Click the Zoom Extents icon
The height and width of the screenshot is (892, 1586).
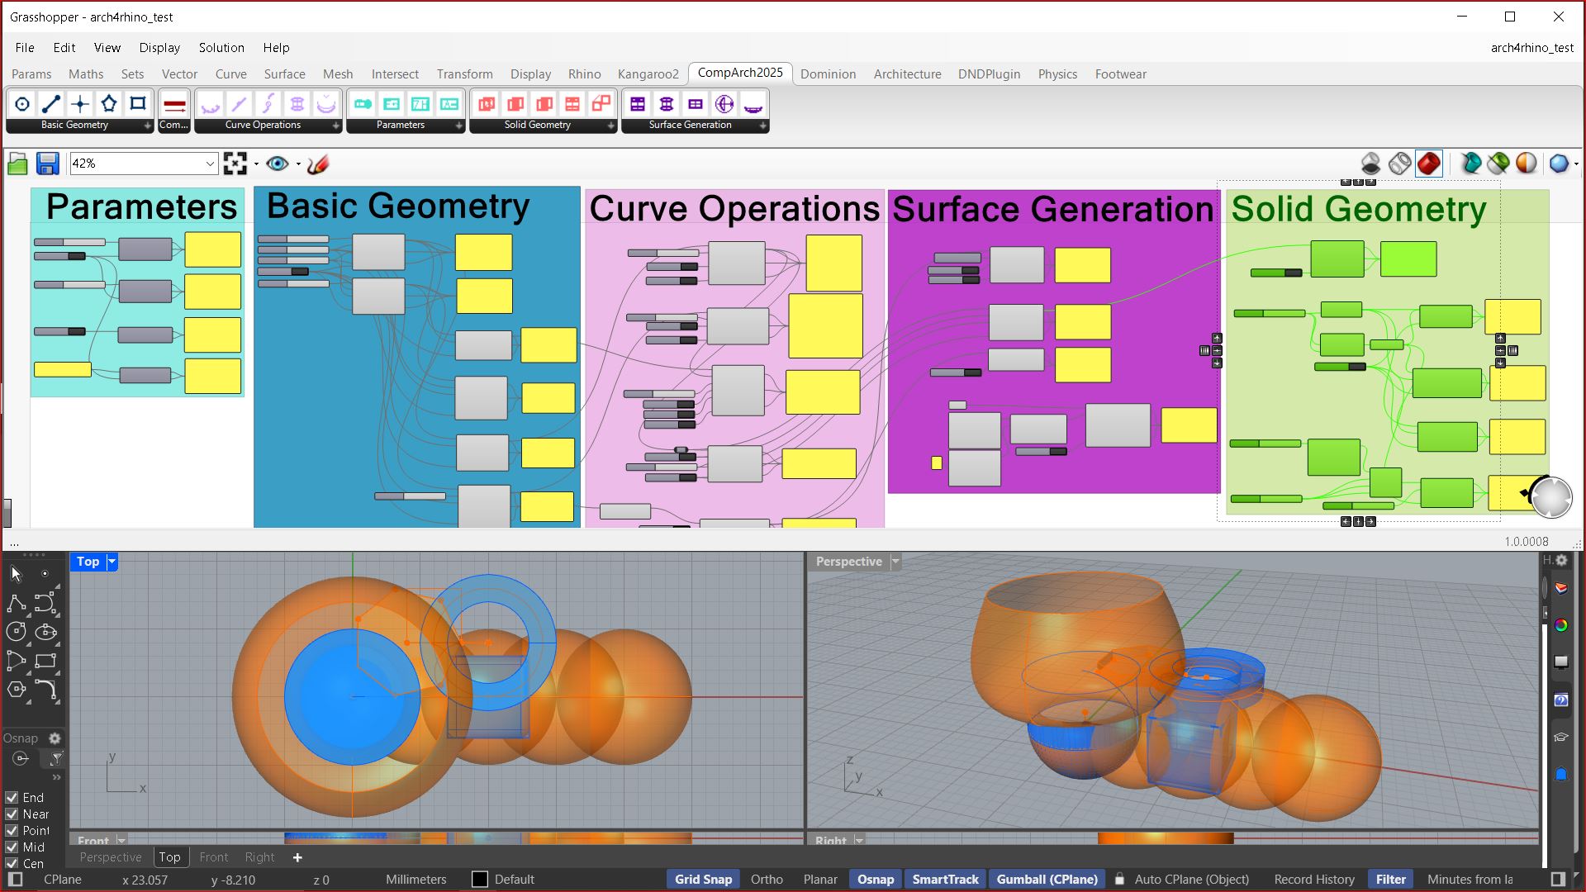pyautogui.click(x=235, y=164)
